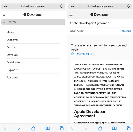
Task: Click the Apple Developer Agreement page title
Action: point(90,23)
